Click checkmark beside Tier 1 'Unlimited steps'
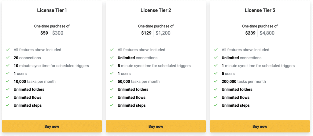This screenshot has height=136, width=313. click(x=8, y=105)
